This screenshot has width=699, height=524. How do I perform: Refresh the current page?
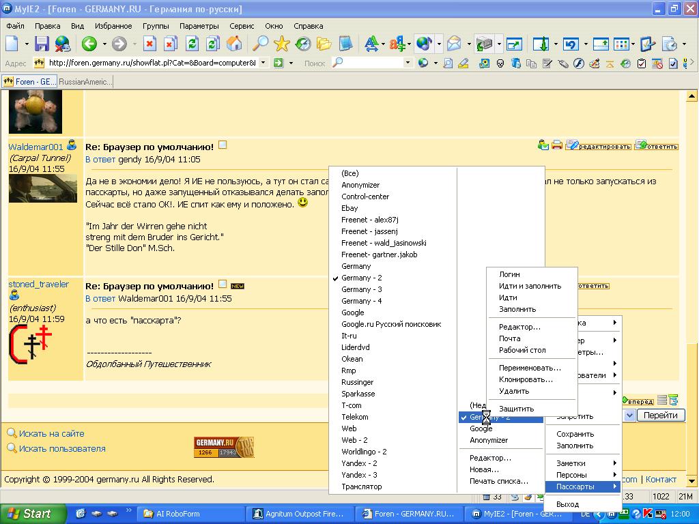(192, 44)
